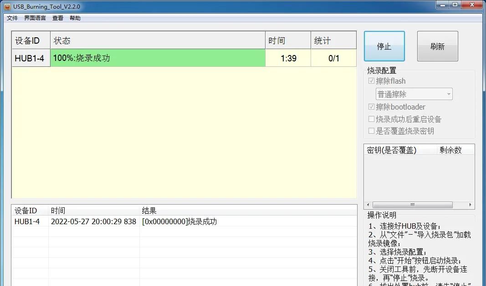Click instruction text 4、点击“开始”按钮启动烧录
This screenshot has width=486, height=286.
tap(415, 260)
